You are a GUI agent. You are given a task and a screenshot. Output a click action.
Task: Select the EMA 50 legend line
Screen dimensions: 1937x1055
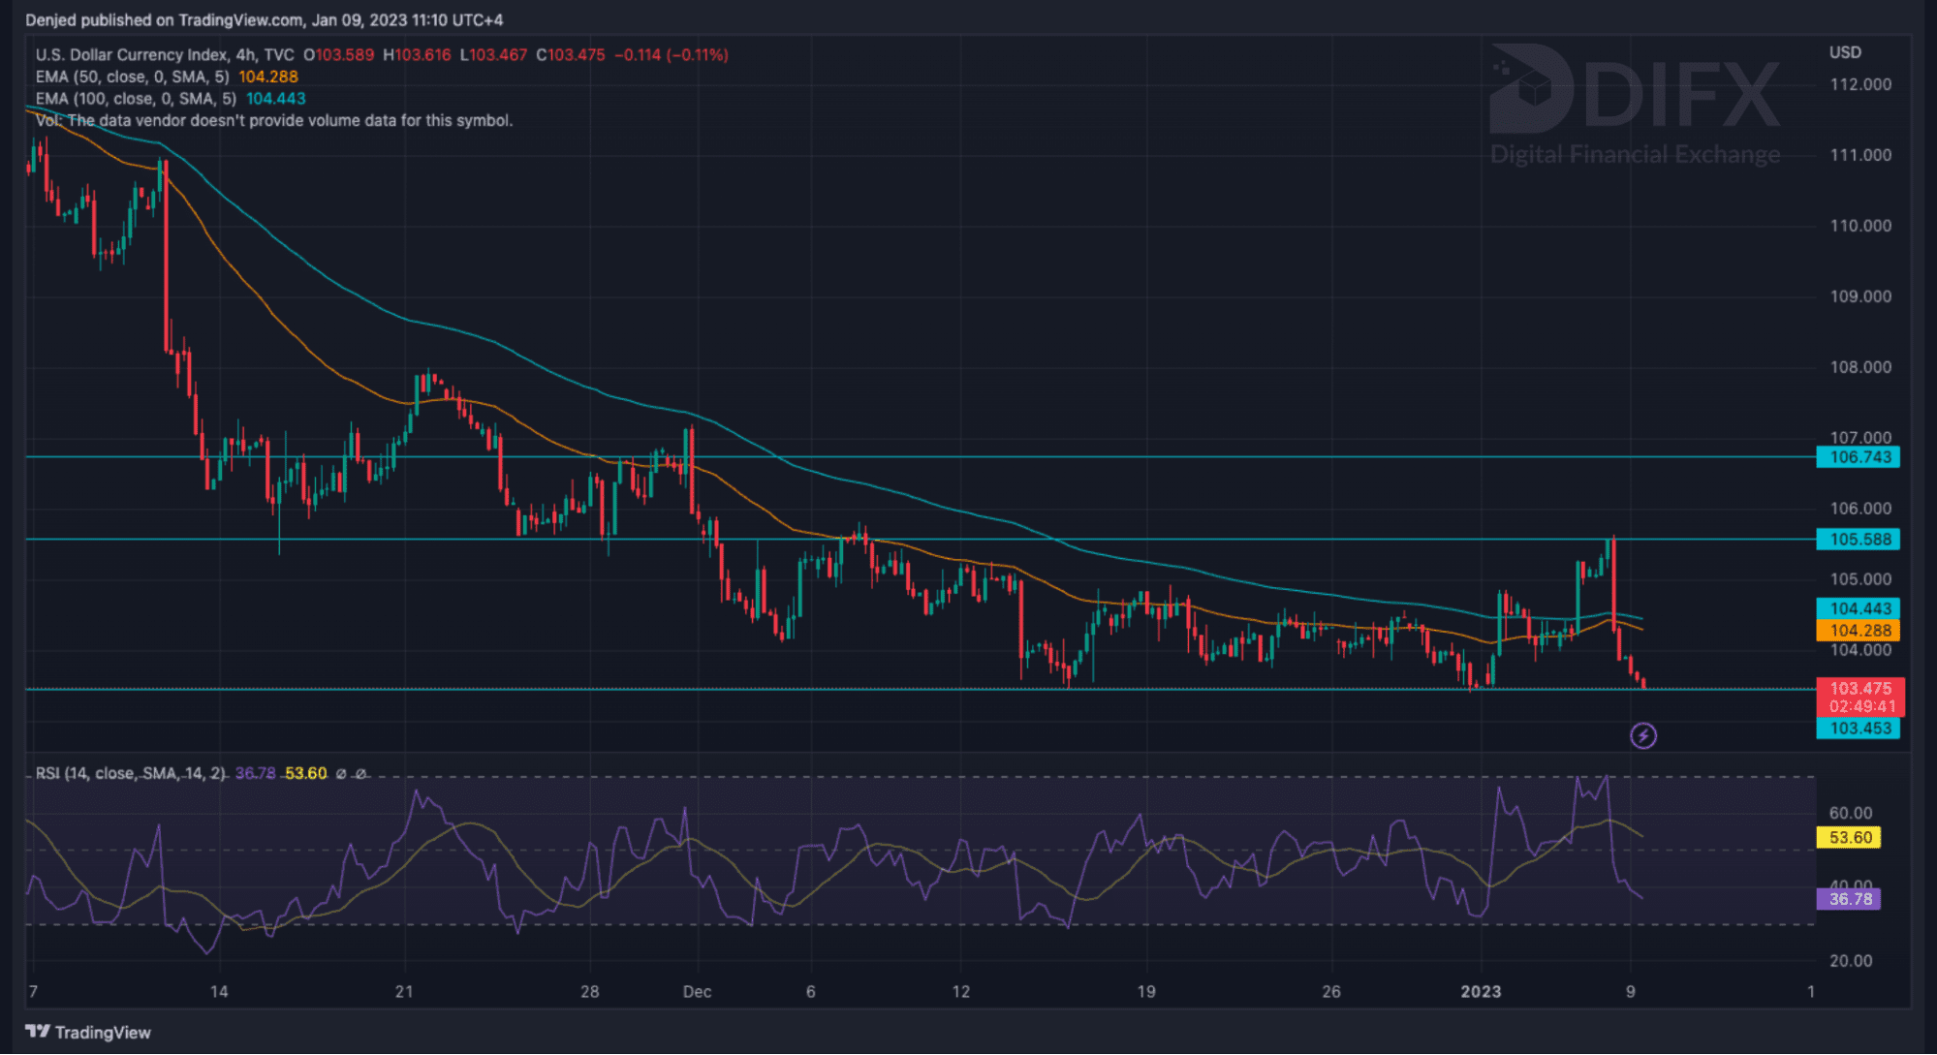[x=133, y=78]
